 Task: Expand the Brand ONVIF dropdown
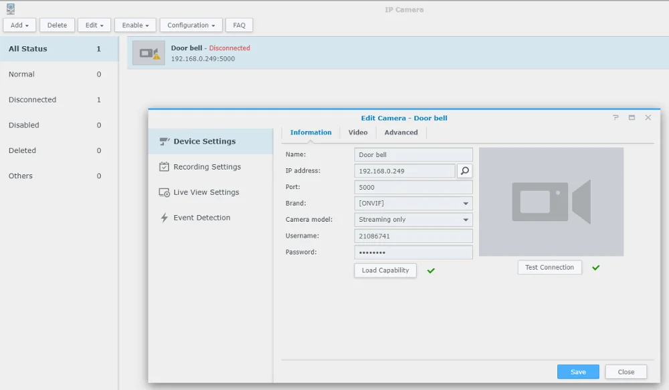pyautogui.click(x=413, y=204)
